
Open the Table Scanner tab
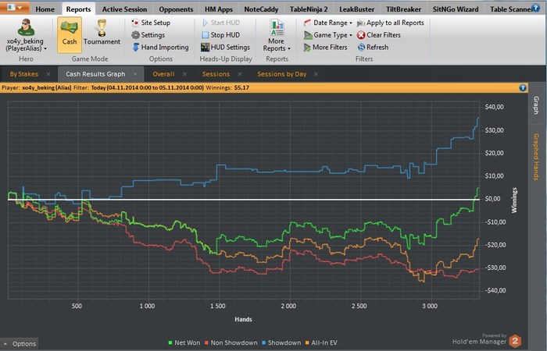pyautogui.click(x=510, y=9)
